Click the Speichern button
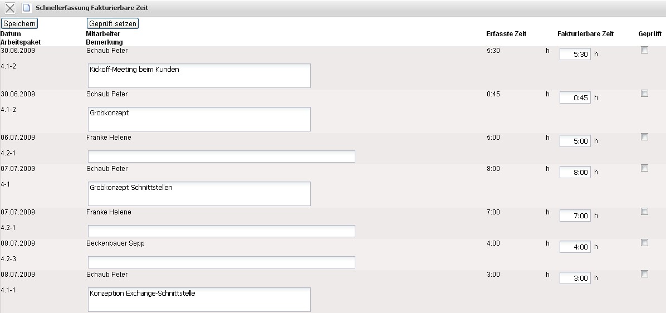 (x=19, y=23)
